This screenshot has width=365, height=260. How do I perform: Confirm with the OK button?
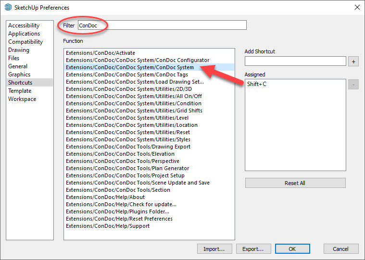click(292, 249)
